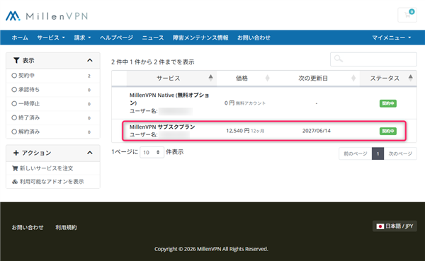Click the 2027/06/14 renewal date cell
The height and width of the screenshot is (261, 425).
[x=317, y=131]
